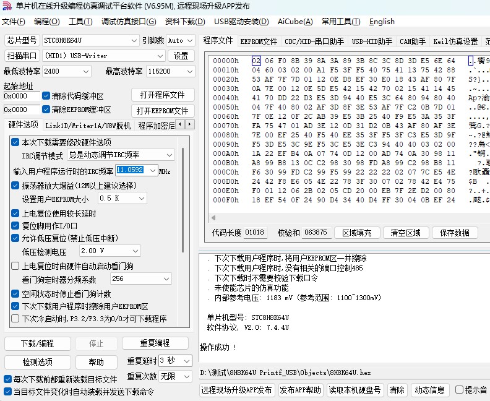Click 远程现场升级APP发布 button
Viewport: 490px width, 401px height.
236,390
